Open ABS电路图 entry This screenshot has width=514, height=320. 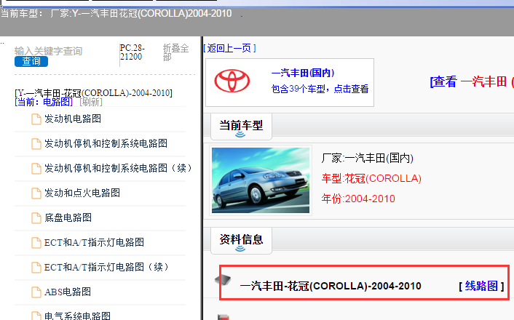tap(68, 292)
